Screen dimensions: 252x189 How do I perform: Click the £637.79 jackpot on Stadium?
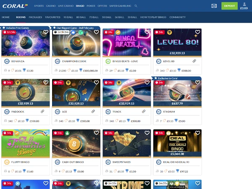click(x=177, y=103)
